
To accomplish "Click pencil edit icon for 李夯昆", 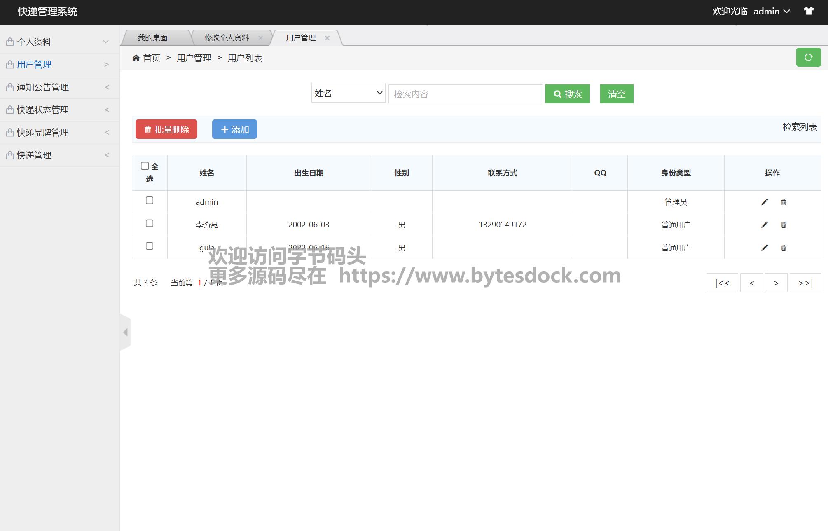I will click(765, 225).
